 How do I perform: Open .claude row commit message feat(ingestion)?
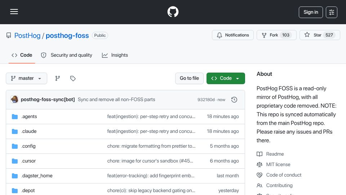pyautogui.click(x=151, y=131)
